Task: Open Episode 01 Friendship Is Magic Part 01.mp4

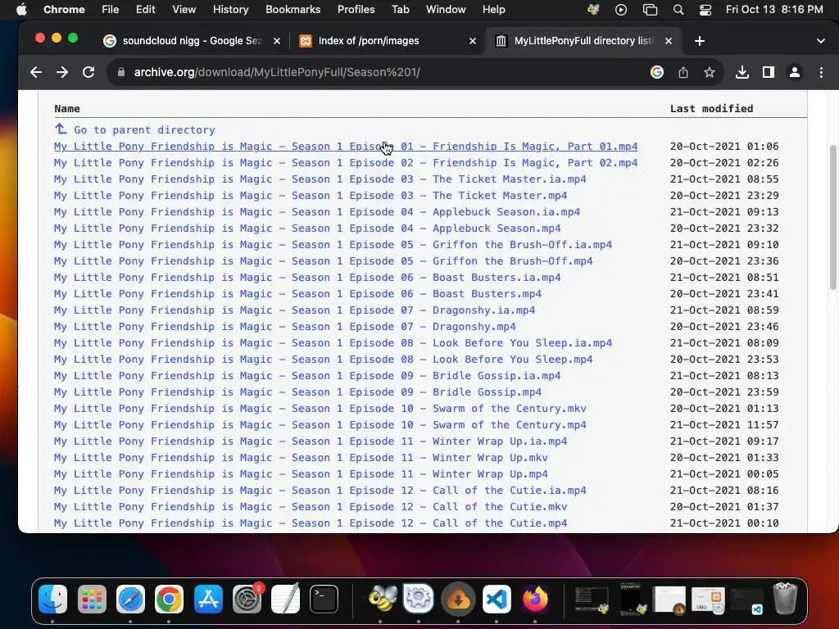Action: [346, 146]
